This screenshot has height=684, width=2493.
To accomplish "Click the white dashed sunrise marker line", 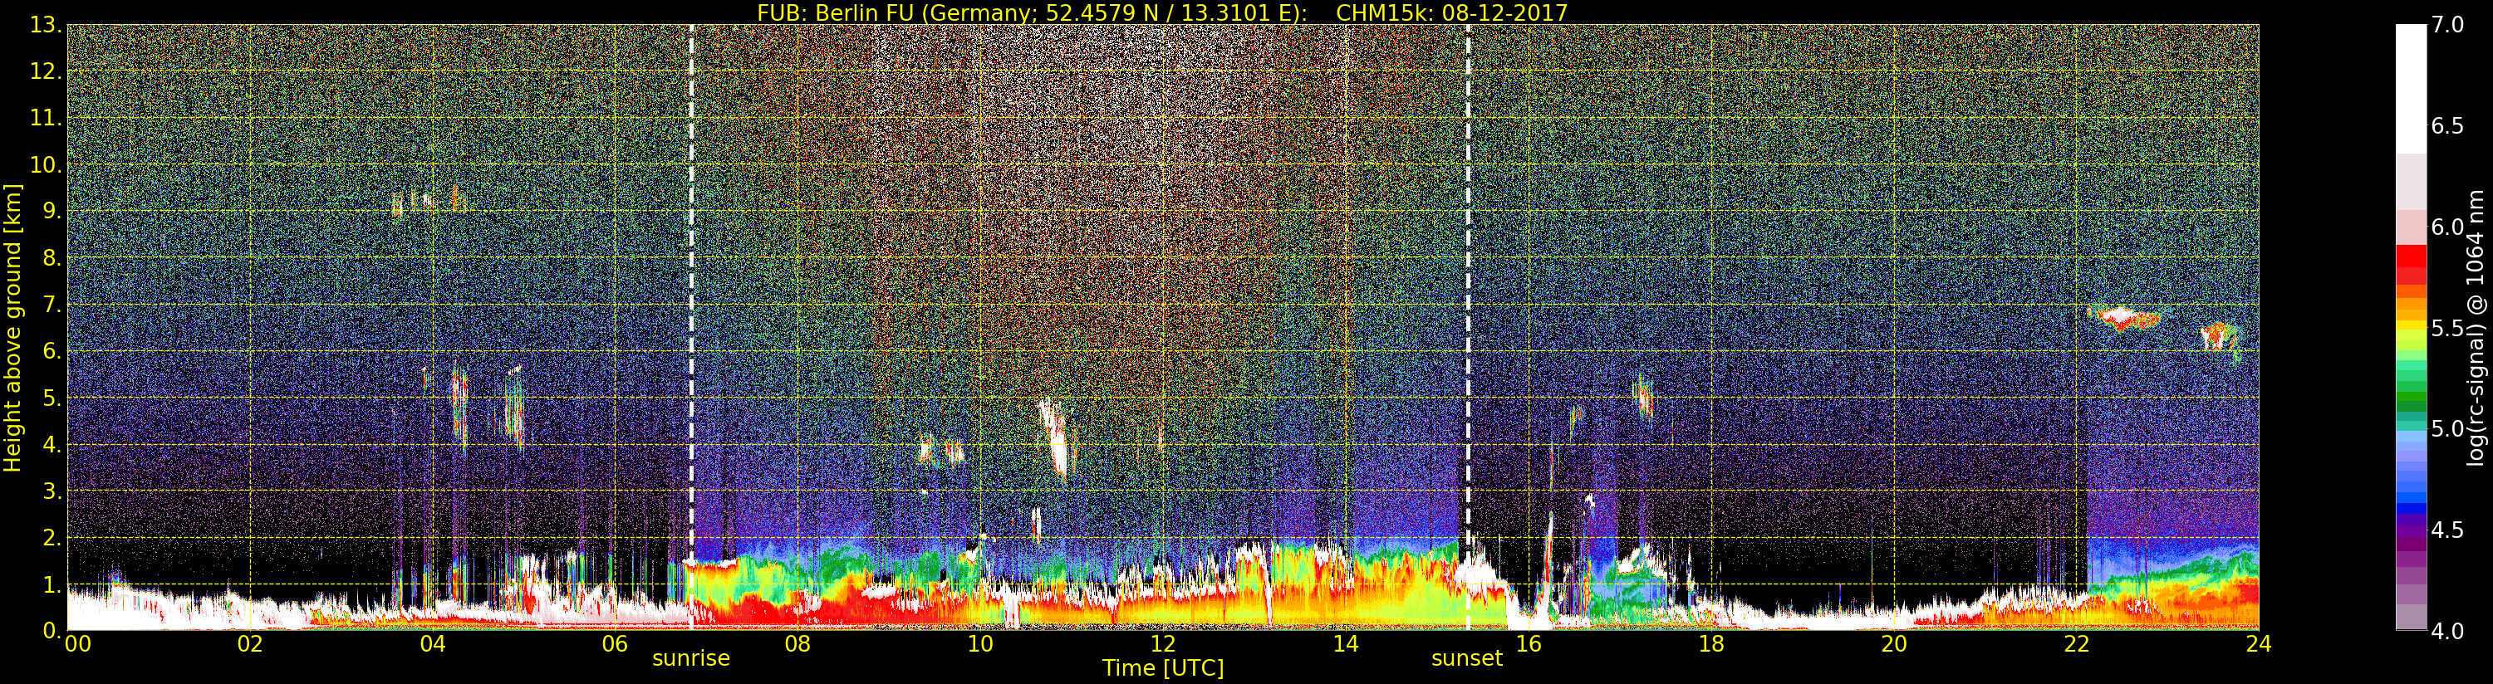I will pyautogui.click(x=691, y=327).
